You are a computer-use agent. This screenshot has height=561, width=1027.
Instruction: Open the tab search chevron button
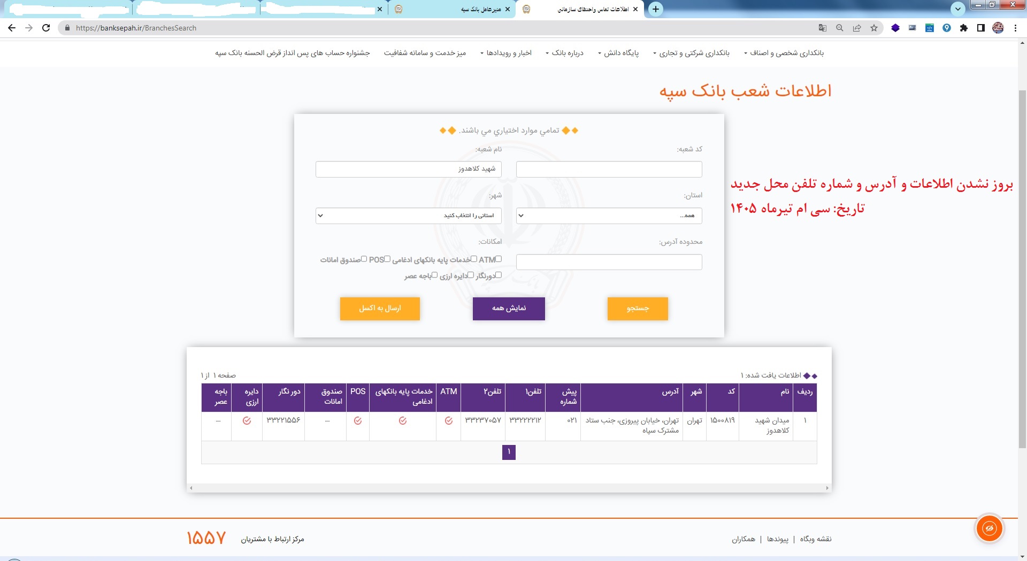coord(957,9)
